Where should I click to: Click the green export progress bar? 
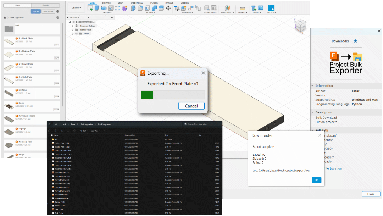173,95
